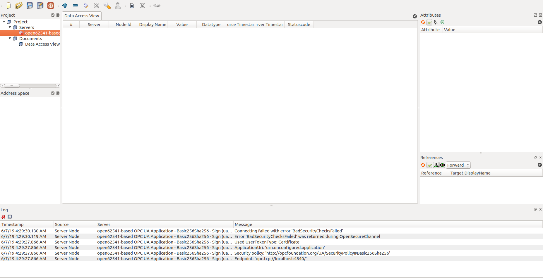Expand the Documents tree node
This screenshot has height=278, width=543.
pyautogui.click(x=10, y=38)
